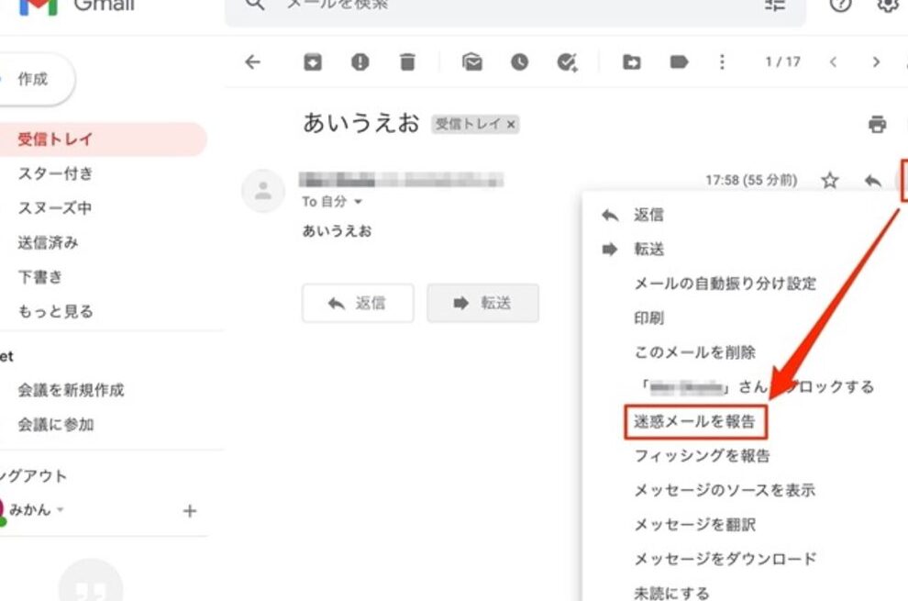Delete email with trash icon
The height and width of the screenshot is (601, 908).
[407, 62]
